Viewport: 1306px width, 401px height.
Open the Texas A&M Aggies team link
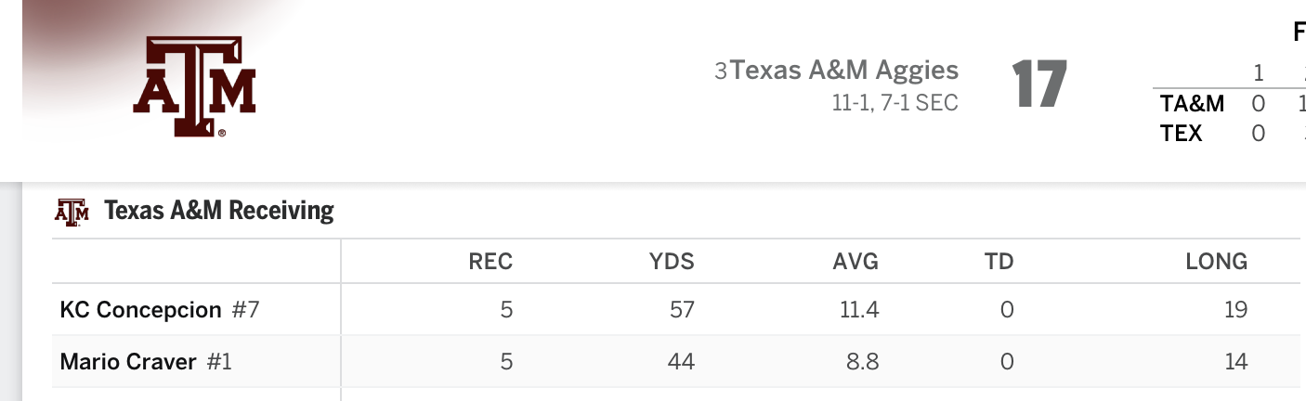coord(844,71)
